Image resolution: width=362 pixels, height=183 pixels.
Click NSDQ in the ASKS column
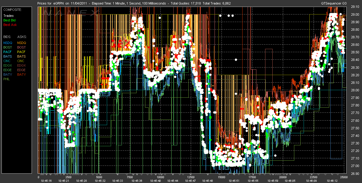pyautogui.click(x=22, y=43)
